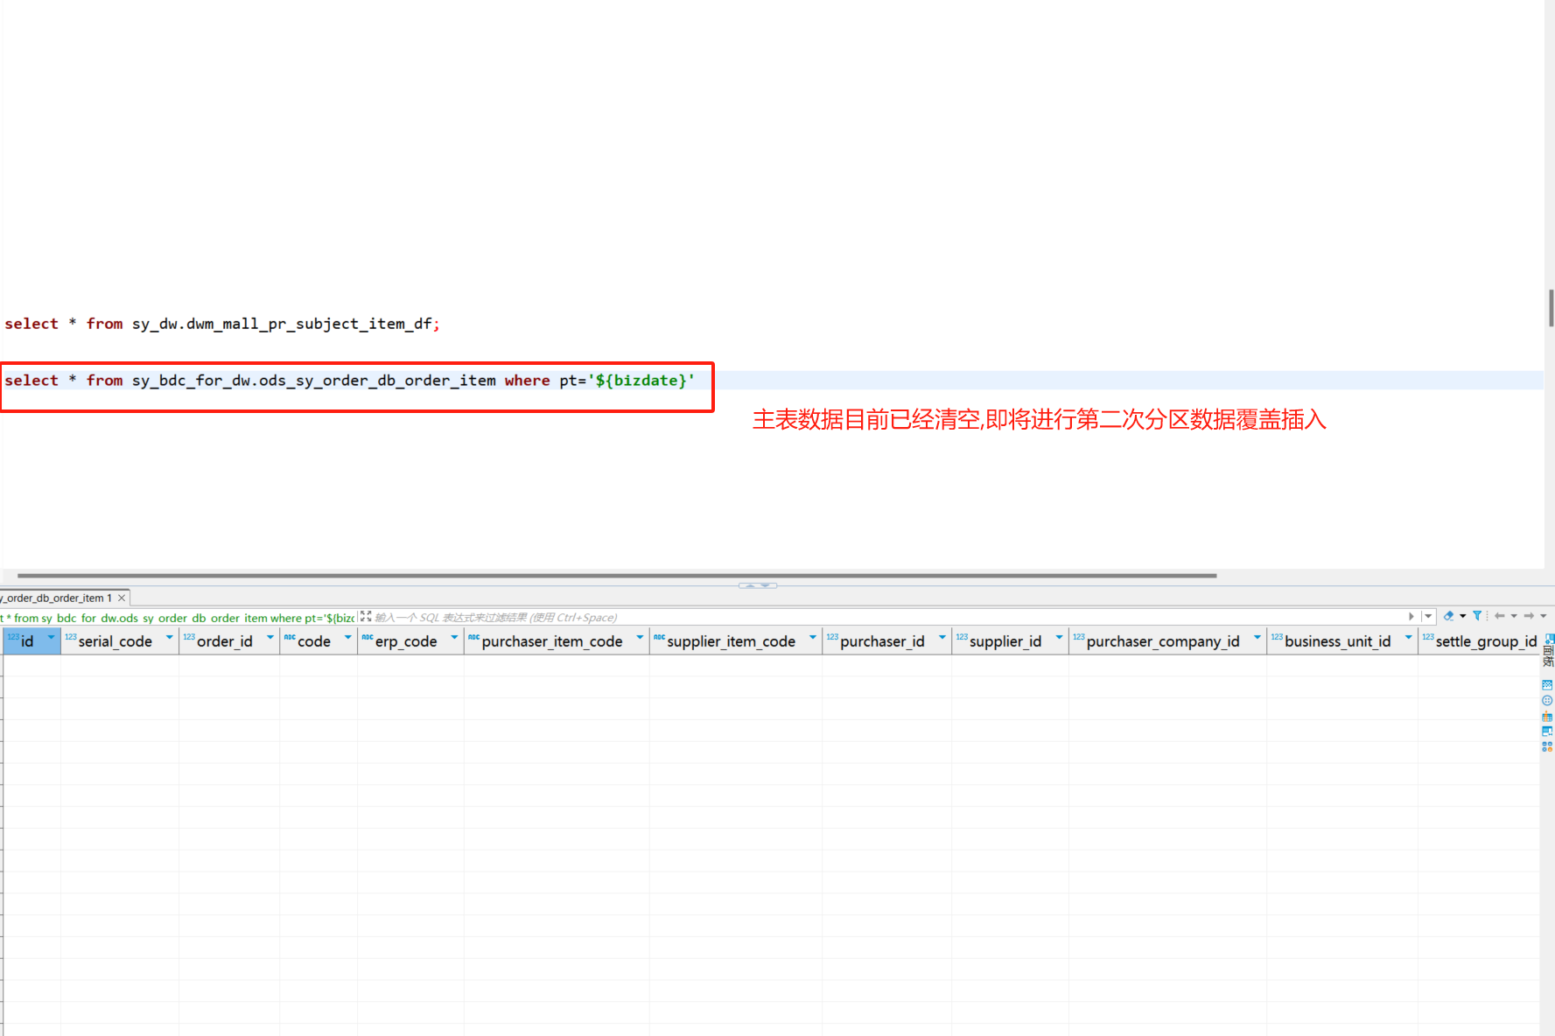Open the id column filter dropdown
The image size is (1555, 1036).
coord(51,638)
